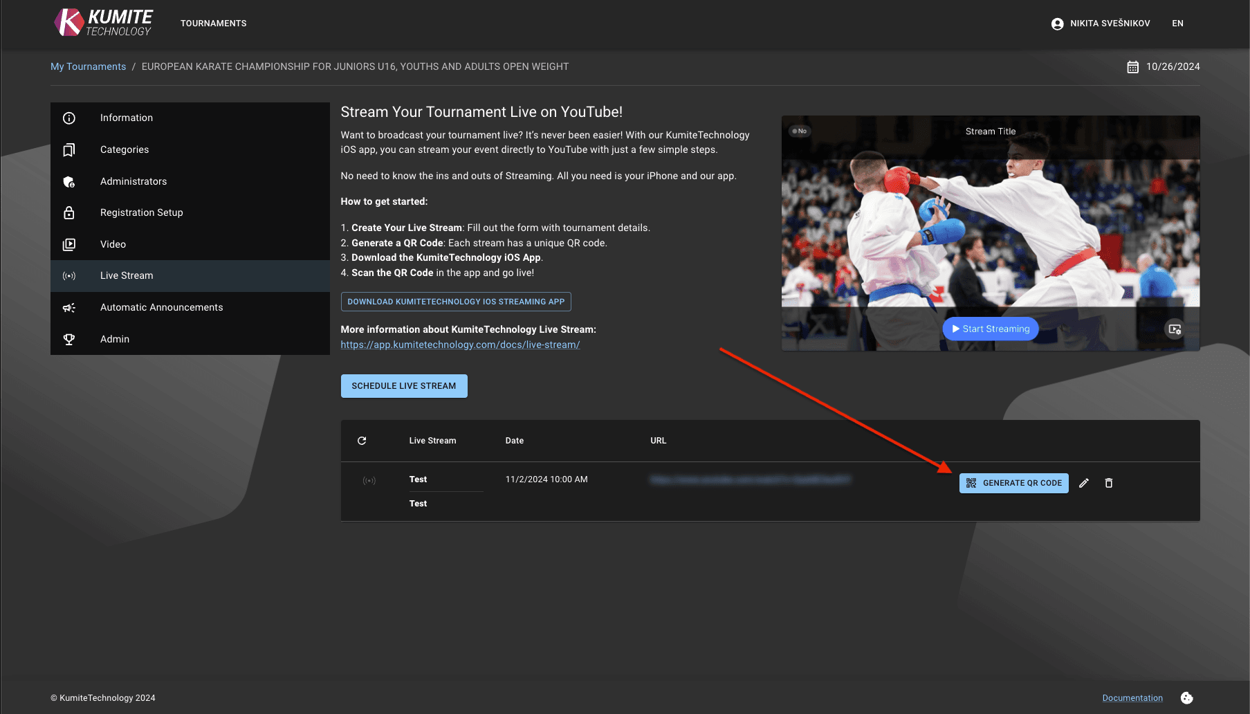
Task: Delete the Test stream with trash icon
Action: coord(1109,483)
